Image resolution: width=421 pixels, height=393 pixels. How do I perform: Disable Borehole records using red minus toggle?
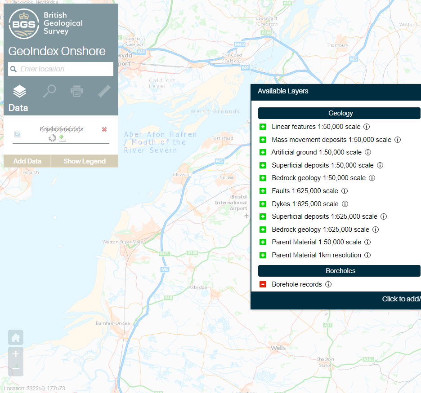263,284
